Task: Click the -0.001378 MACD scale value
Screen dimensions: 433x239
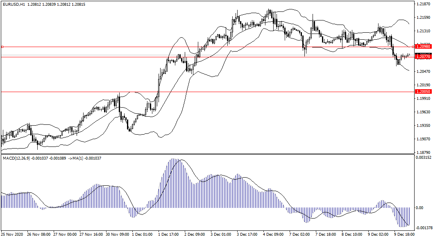Action: point(423,228)
